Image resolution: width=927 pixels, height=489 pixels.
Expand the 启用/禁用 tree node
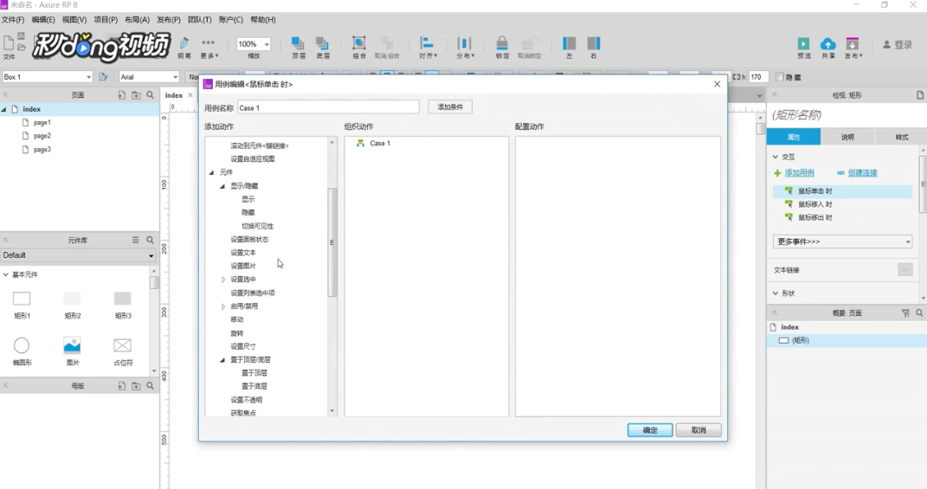coord(223,306)
